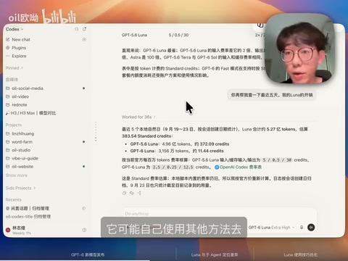The height and width of the screenshot is (261, 348).
Task: Jump to Luna 与子 Agent 定位差异 chapter
Action: coord(215,254)
